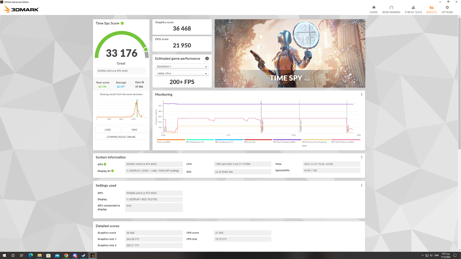The height and width of the screenshot is (259, 461).
Task: Click the LOAD button
Action: [x=108, y=130]
